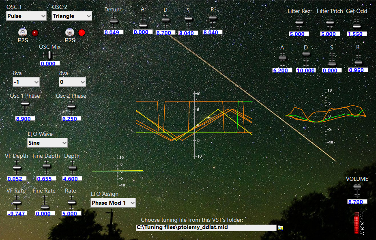
Task: Open the OSC 2 8va dropdown showing 0
Action: click(x=72, y=82)
